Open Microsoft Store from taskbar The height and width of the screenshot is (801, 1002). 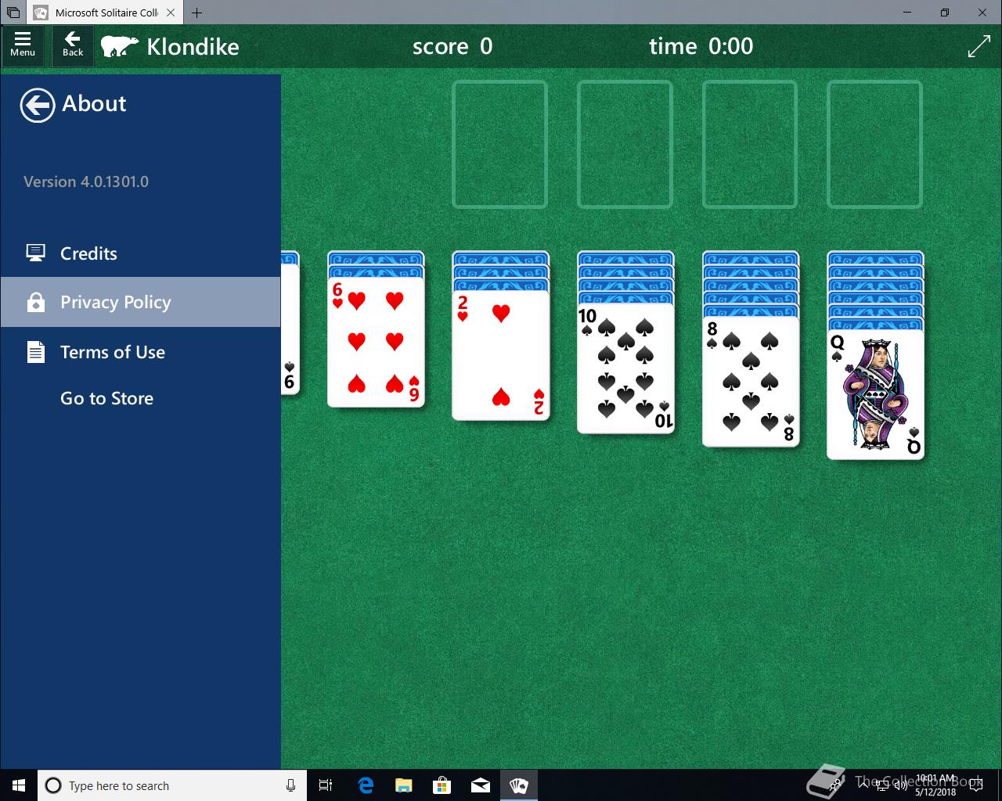[x=442, y=785]
